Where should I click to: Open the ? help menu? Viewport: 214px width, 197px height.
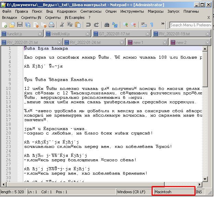[90, 18]
